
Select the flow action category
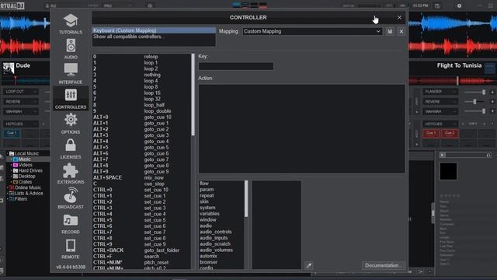click(x=221, y=184)
